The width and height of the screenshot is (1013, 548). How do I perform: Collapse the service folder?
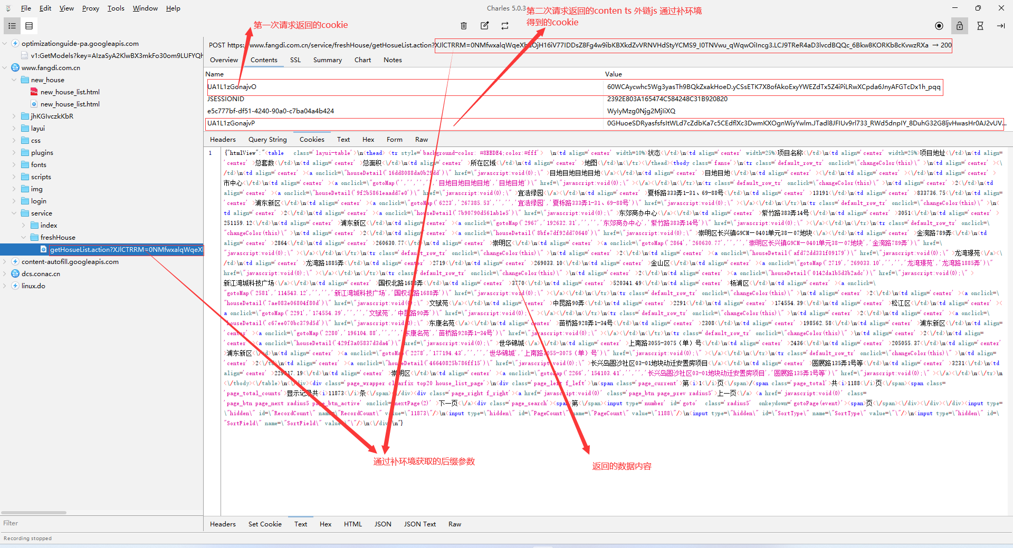14,213
